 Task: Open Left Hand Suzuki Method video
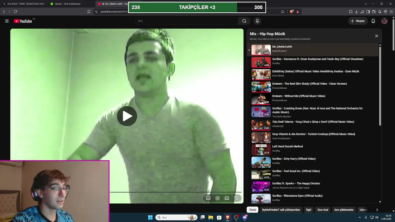tap(312, 150)
